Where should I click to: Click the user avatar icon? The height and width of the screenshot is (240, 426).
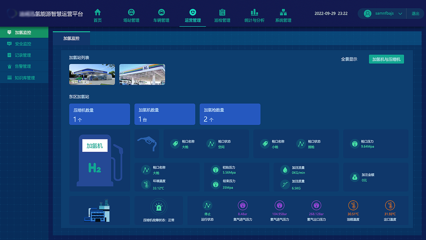[367, 14]
